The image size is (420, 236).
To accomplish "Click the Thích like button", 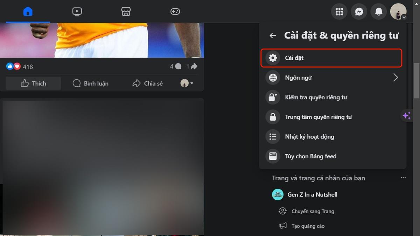I will coord(34,84).
